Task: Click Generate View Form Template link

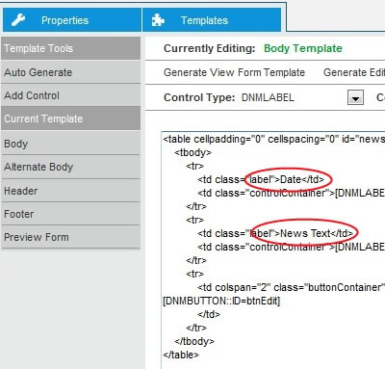Action: pyautogui.click(x=234, y=72)
